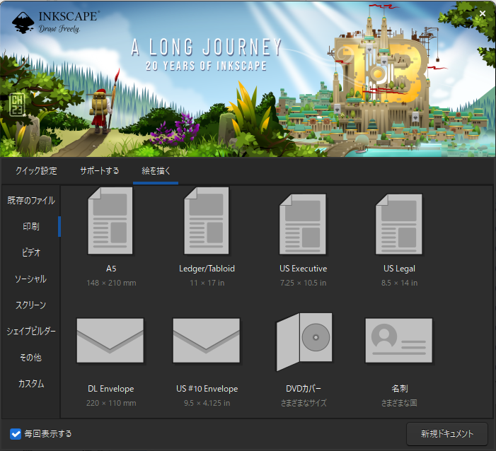Select the 印刷 category in sidebar
The image size is (496, 451).
31,227
